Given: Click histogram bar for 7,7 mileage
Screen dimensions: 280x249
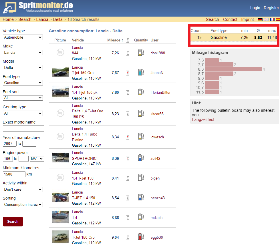Looking at the screenshot, I should (219, 64).
